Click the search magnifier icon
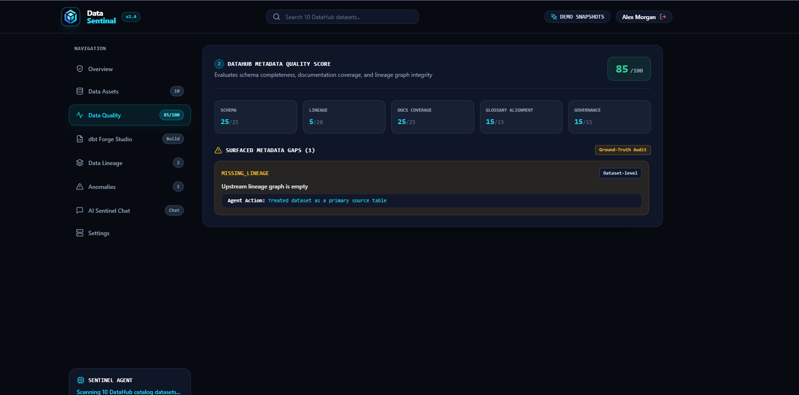The height and width of the screenshot is (395, 799). [x=277, y=17]
